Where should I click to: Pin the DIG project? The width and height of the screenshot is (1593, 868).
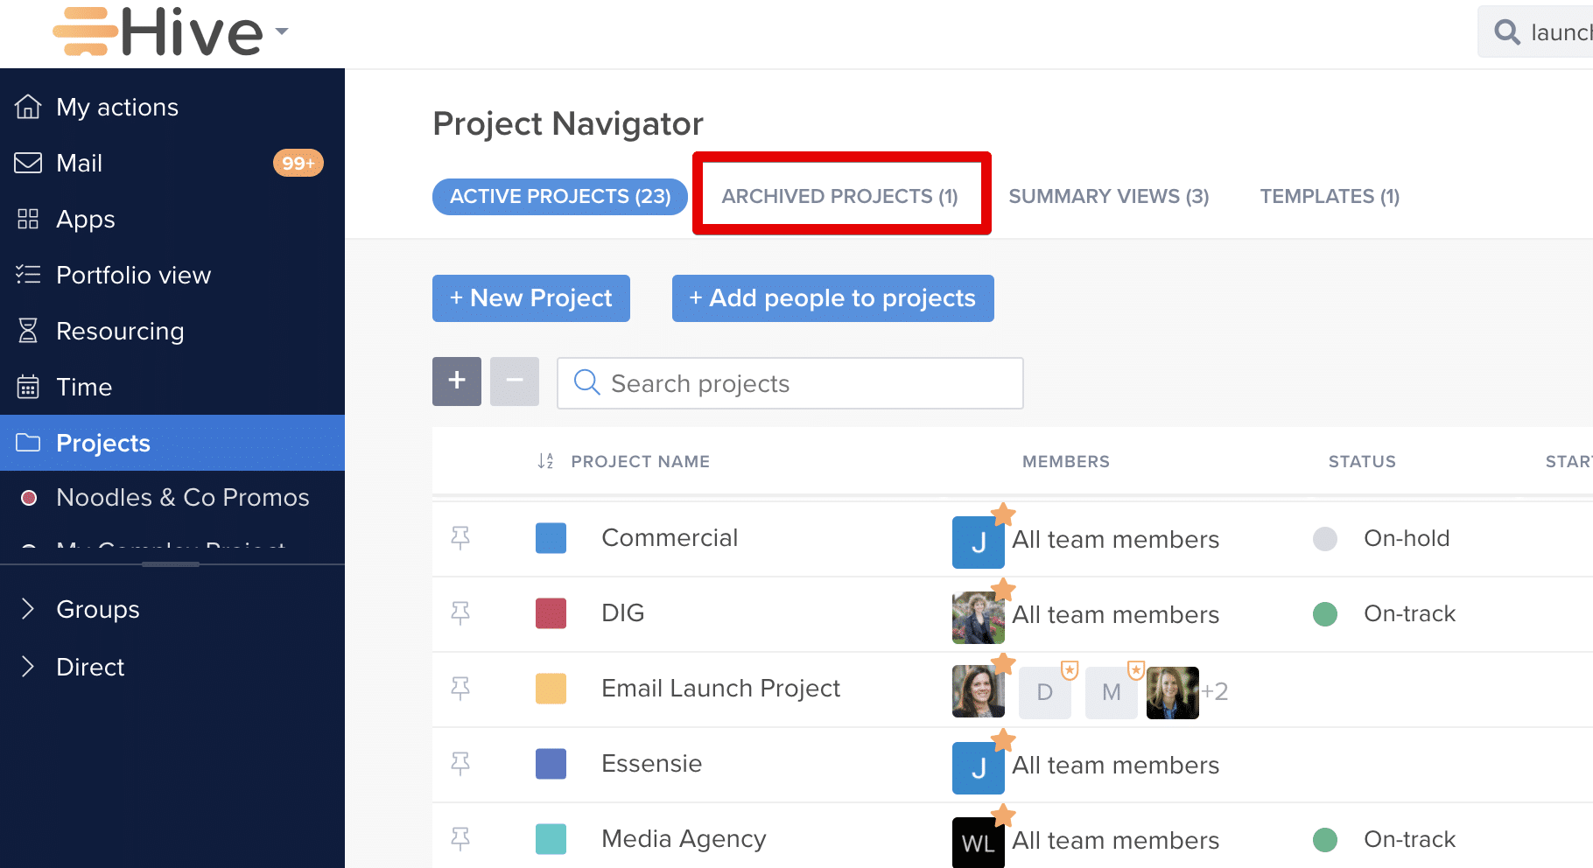pyautogui.click(x=460, y=613)
